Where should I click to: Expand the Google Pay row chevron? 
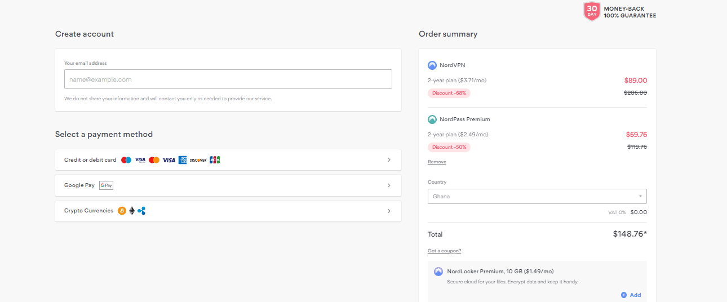[x=389, y=185]
